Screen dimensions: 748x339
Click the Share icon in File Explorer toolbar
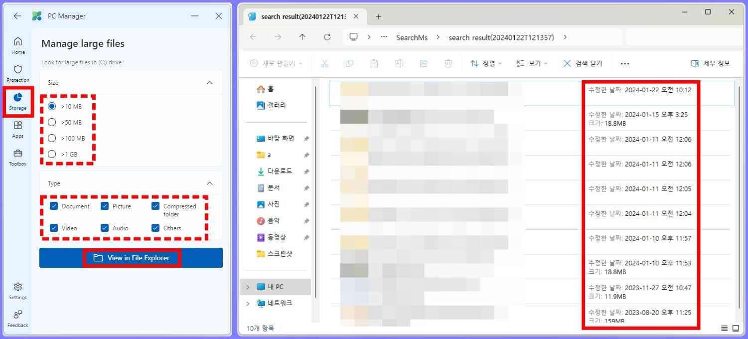(424, 63)
